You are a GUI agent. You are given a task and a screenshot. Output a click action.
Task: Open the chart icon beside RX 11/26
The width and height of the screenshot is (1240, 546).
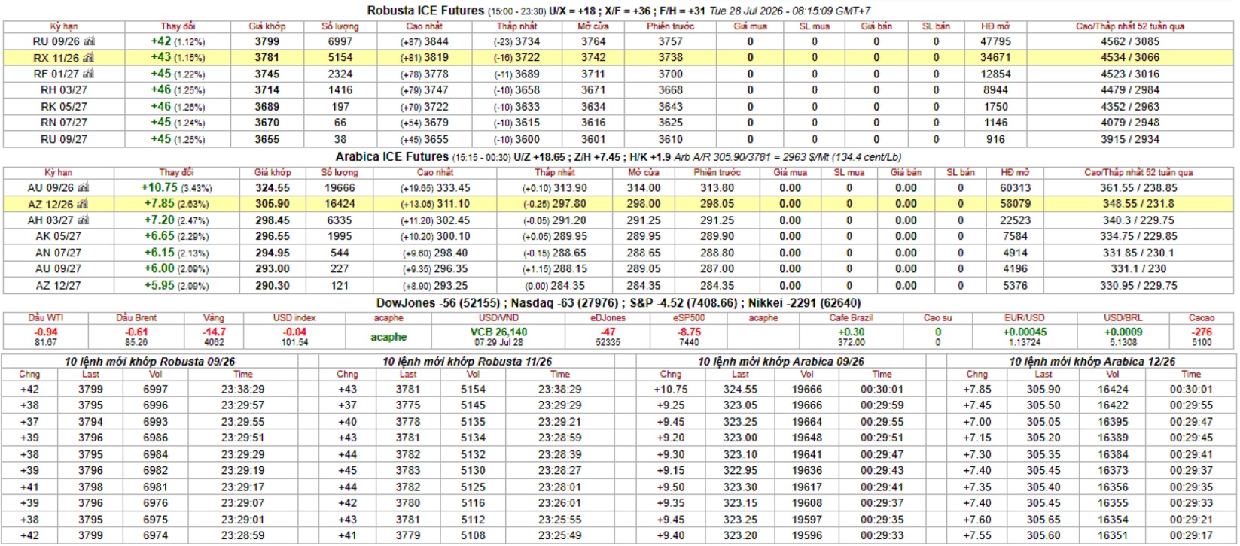[x=89, y=57]
